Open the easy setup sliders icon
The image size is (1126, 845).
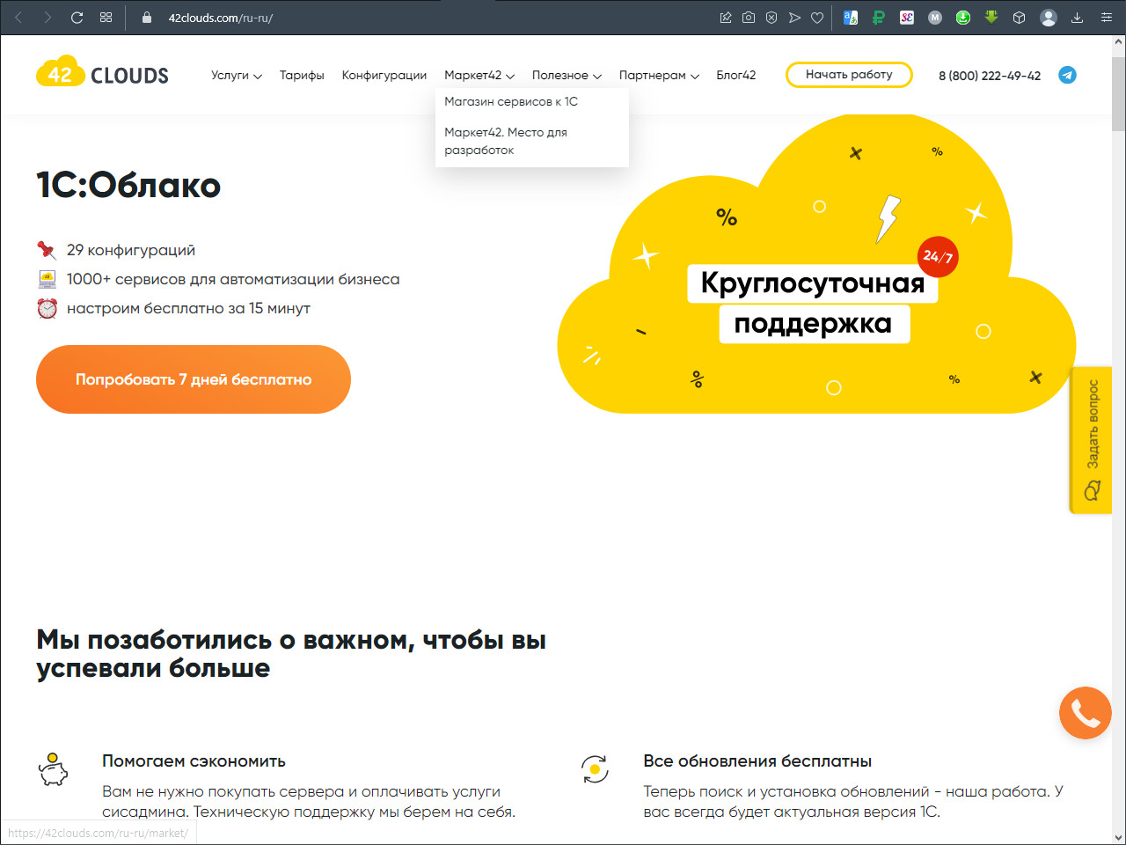[1107, 18]
